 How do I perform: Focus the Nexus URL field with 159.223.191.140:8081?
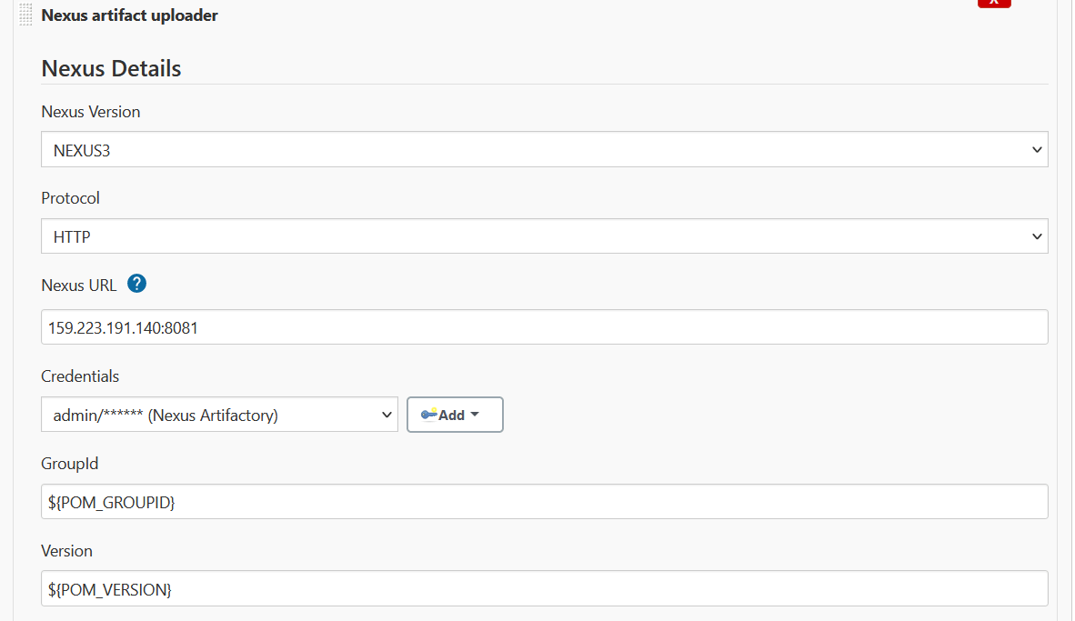pyautogui.click(x=545, y=327)
